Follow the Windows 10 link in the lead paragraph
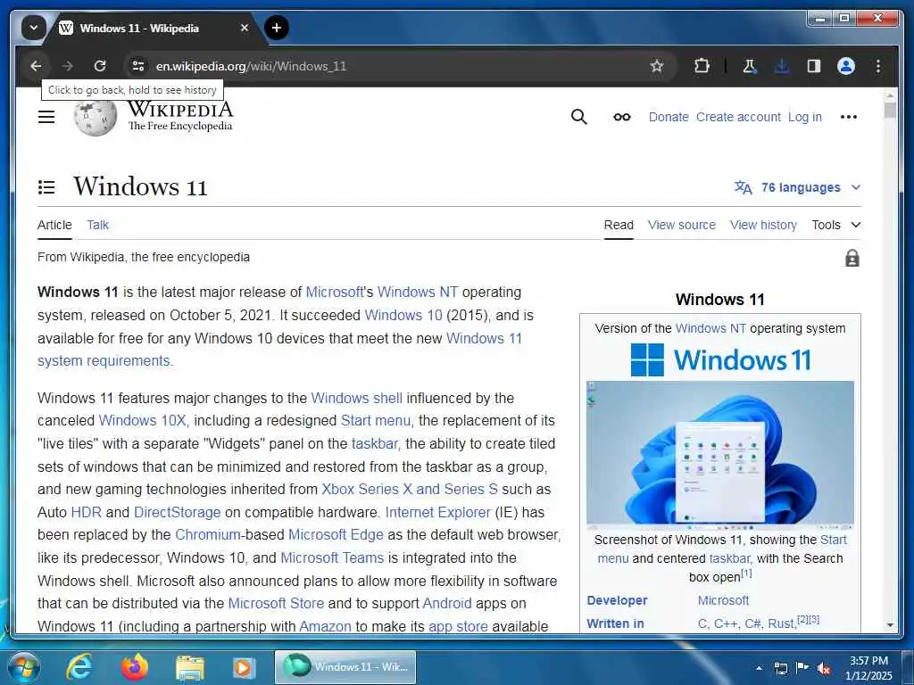The image size is (914, 685). click(x=403, y=315)
